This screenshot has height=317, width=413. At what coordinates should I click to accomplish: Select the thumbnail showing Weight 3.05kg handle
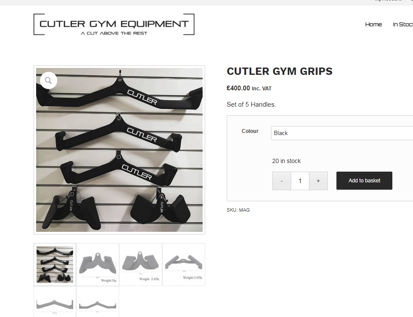(x=184, y=265)
